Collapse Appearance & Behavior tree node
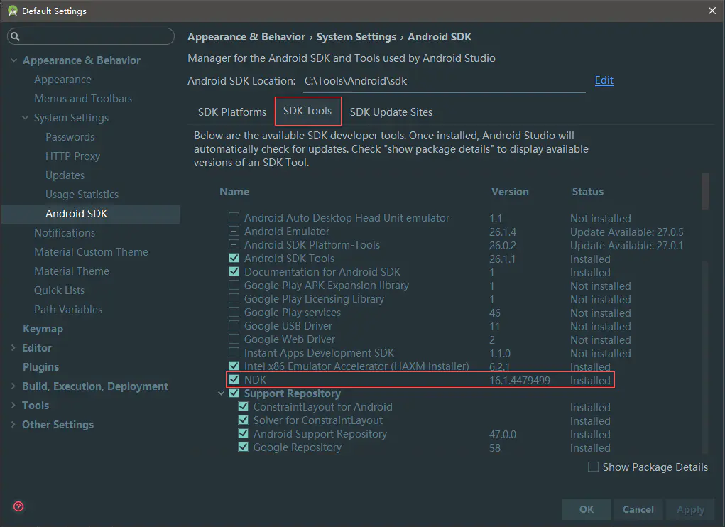This screenshot has height=527, width=725. [x=14, y=60]
